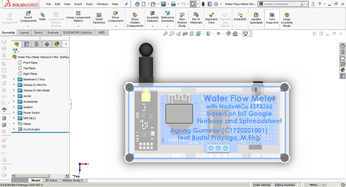Switch to the Sketch tab
This screenshot has width=346, height=187.
(x=38, y=32)
